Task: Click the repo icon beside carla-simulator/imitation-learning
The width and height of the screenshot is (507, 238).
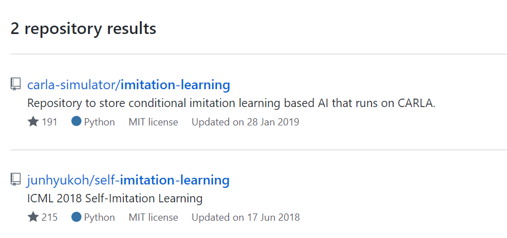Action: (x=16, y=85)
